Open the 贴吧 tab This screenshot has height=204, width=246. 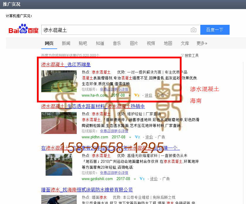tap(83, 43)
